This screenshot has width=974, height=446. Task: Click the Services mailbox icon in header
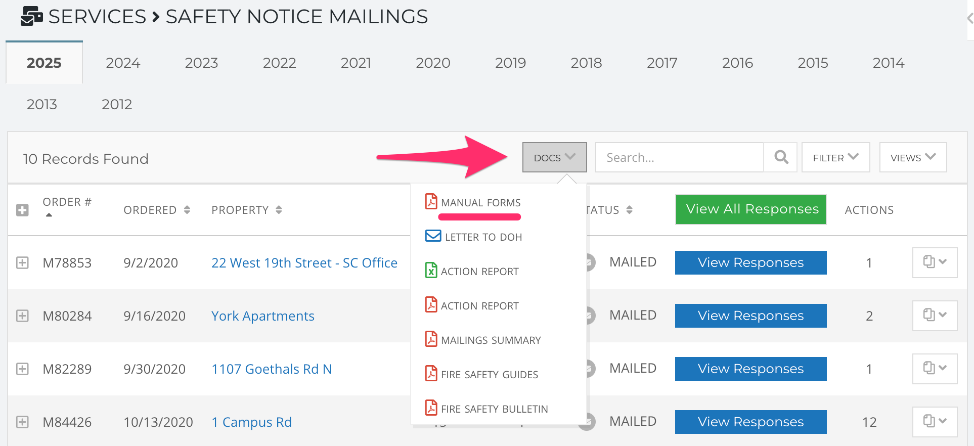click(x=31, y=16)
